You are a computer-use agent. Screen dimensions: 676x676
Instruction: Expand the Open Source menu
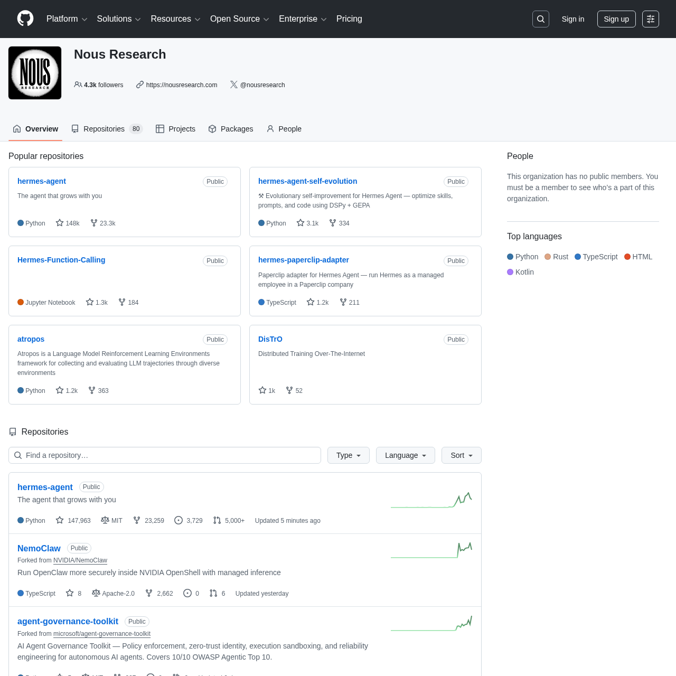[240, 19]
